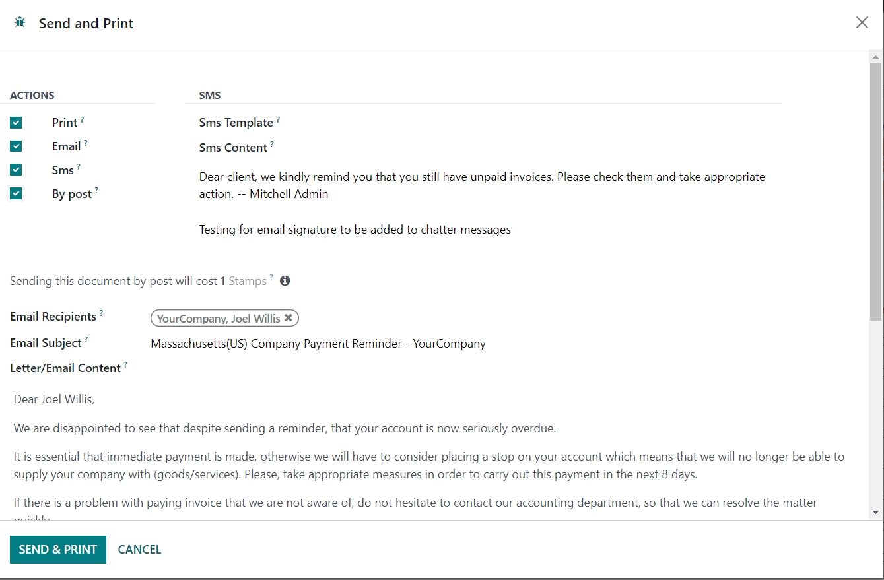The image size is (884, 580).
Task: Click the Cancel button
Action: tap(139, 550)
